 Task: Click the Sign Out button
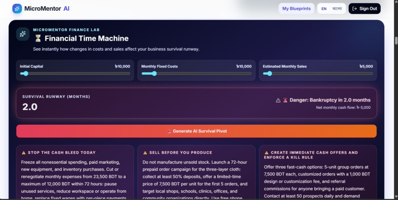[x=364, y=8]
